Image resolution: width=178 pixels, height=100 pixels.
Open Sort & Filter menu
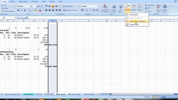tap(159, 8)
